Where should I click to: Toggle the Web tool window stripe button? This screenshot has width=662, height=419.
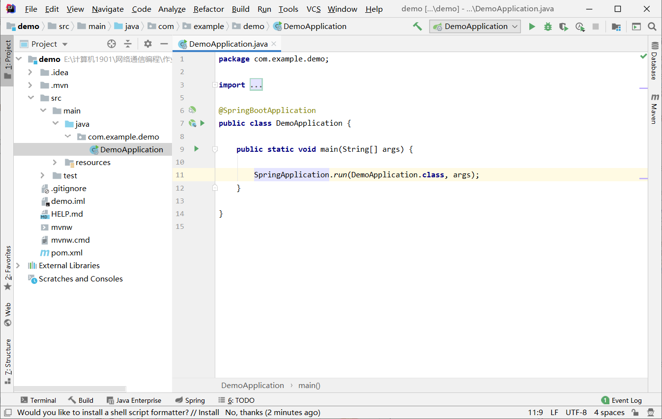pyautogui.click(x=7, y=314)
